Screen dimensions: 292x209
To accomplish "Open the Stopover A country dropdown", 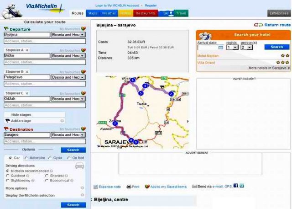I will (68, 56).
